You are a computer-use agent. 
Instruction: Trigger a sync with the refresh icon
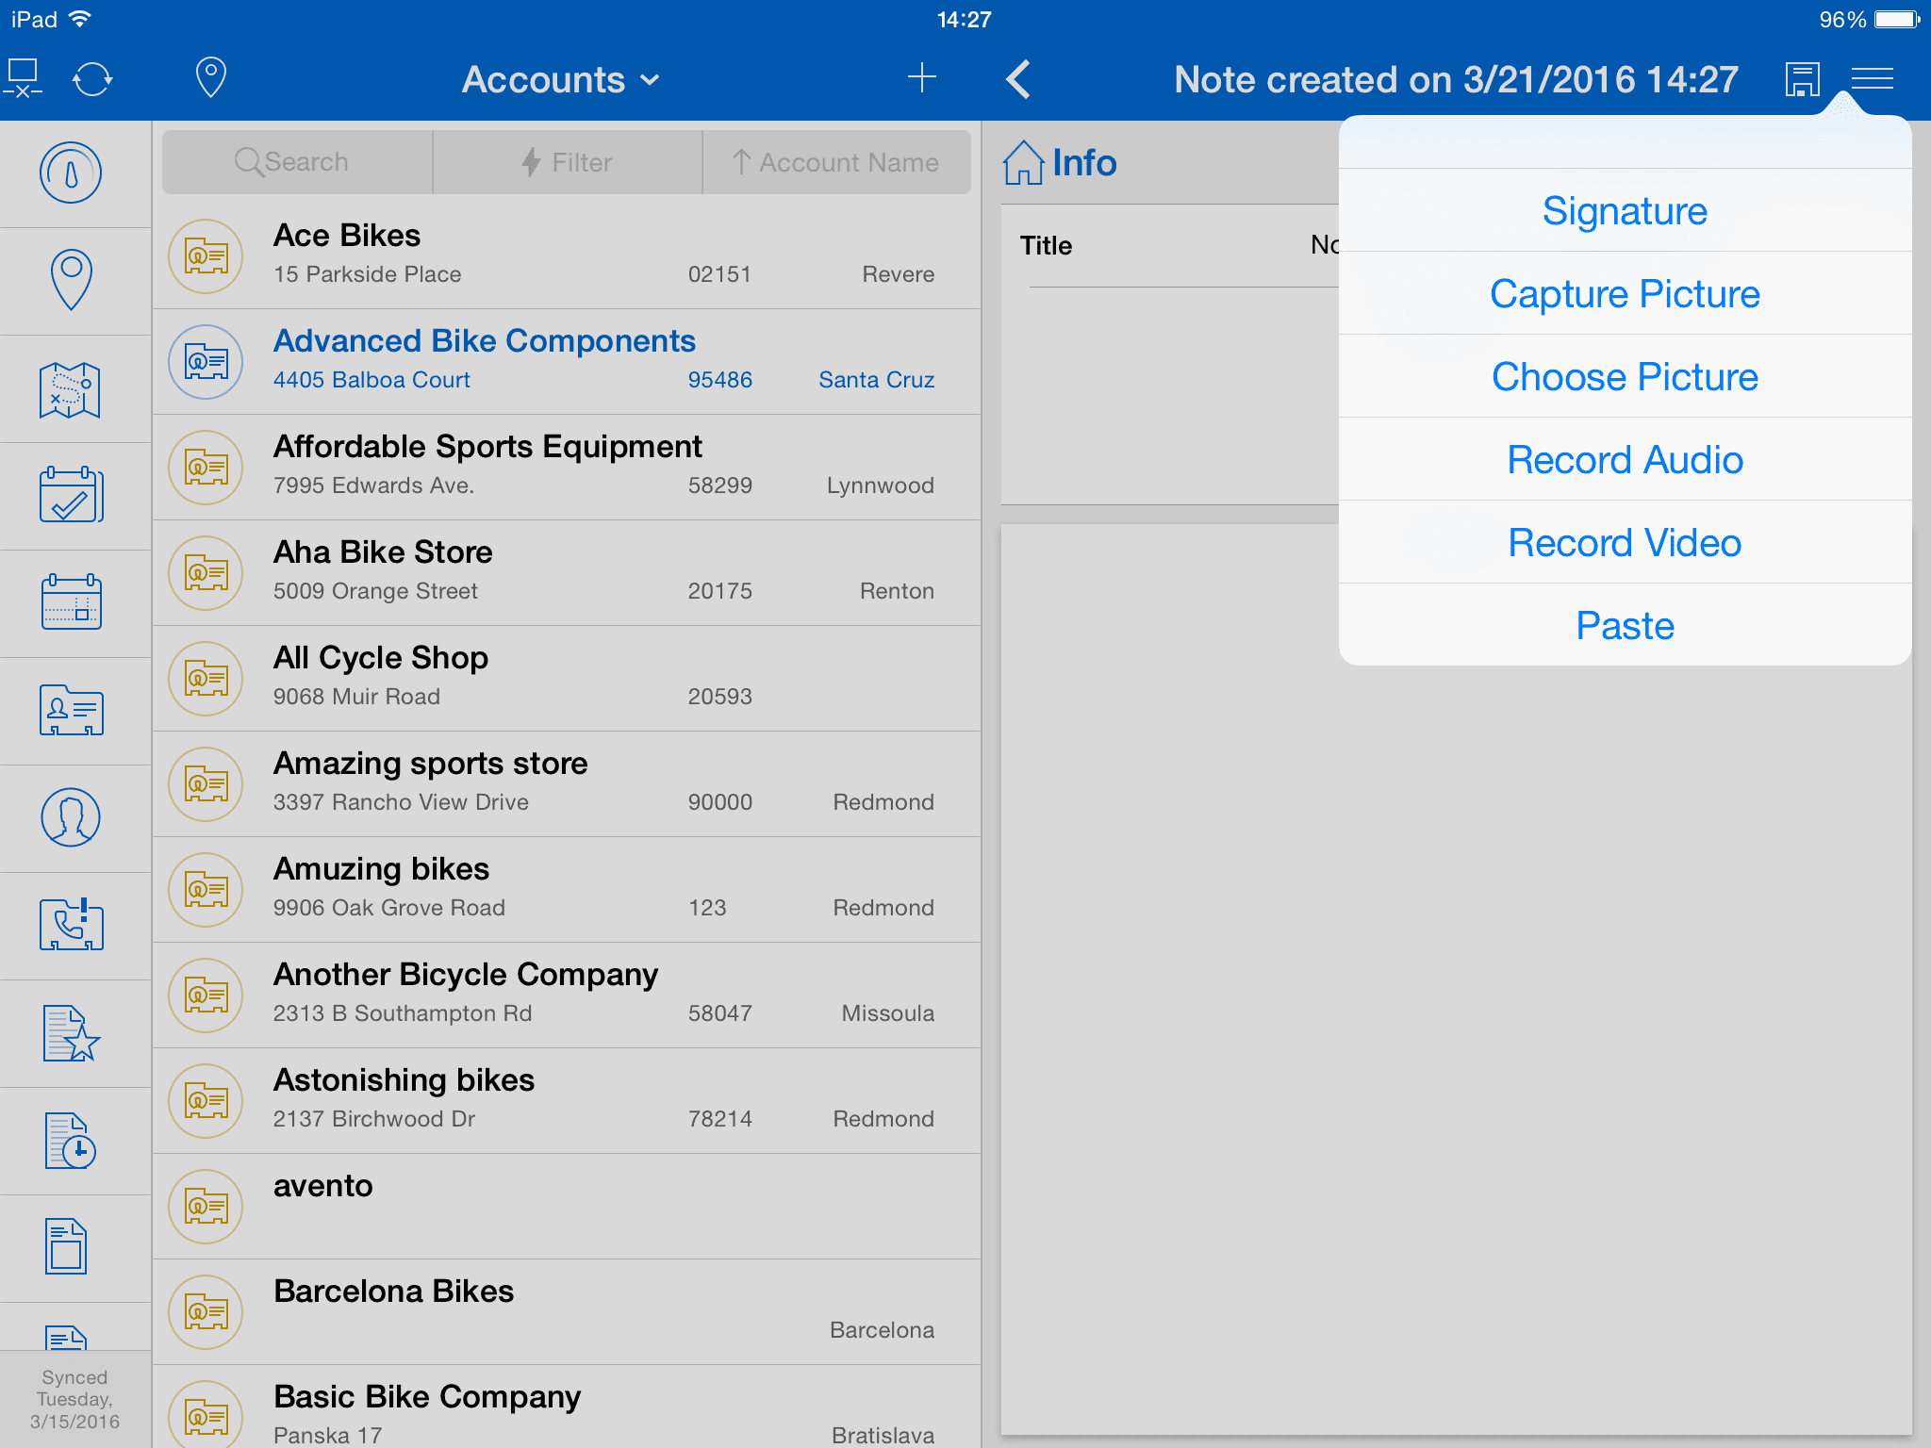[x=93, y=78]
